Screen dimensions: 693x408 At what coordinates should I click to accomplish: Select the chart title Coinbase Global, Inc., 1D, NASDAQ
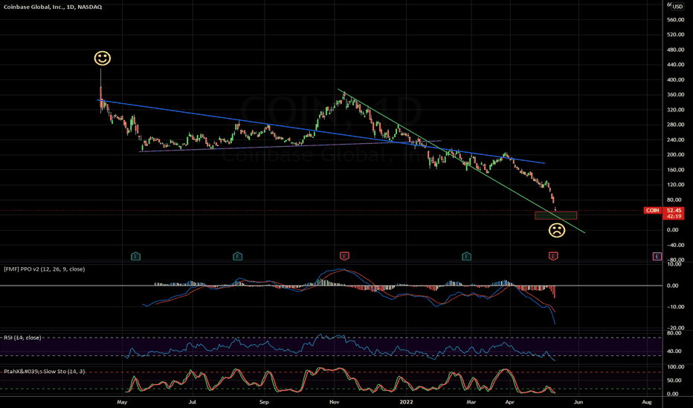[x=53, y=7]
